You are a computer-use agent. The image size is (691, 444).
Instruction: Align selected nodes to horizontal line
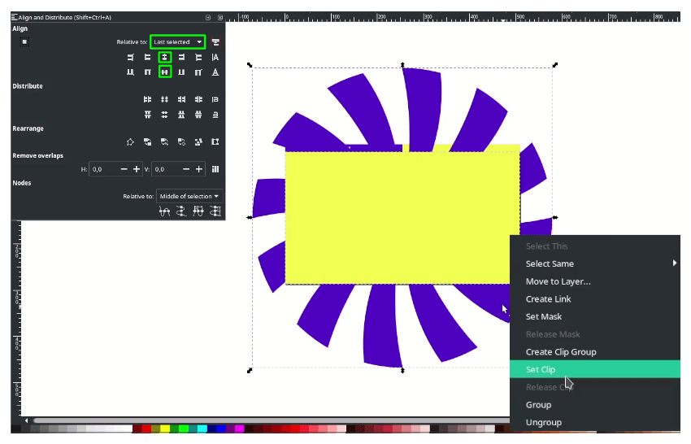pyautogui.click(x=165, y=211)
